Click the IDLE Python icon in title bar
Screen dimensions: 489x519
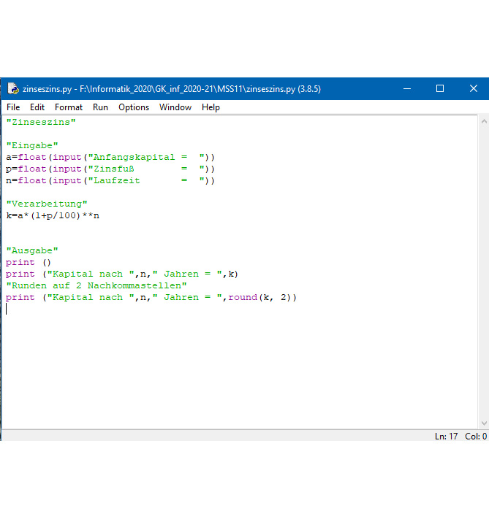[x=12, y=89]
